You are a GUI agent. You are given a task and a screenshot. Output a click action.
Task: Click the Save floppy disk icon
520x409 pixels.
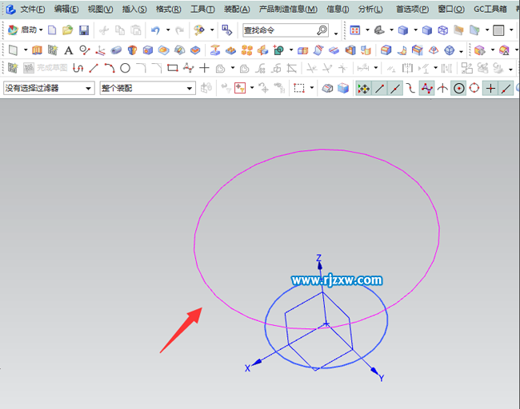coord(84,30)
